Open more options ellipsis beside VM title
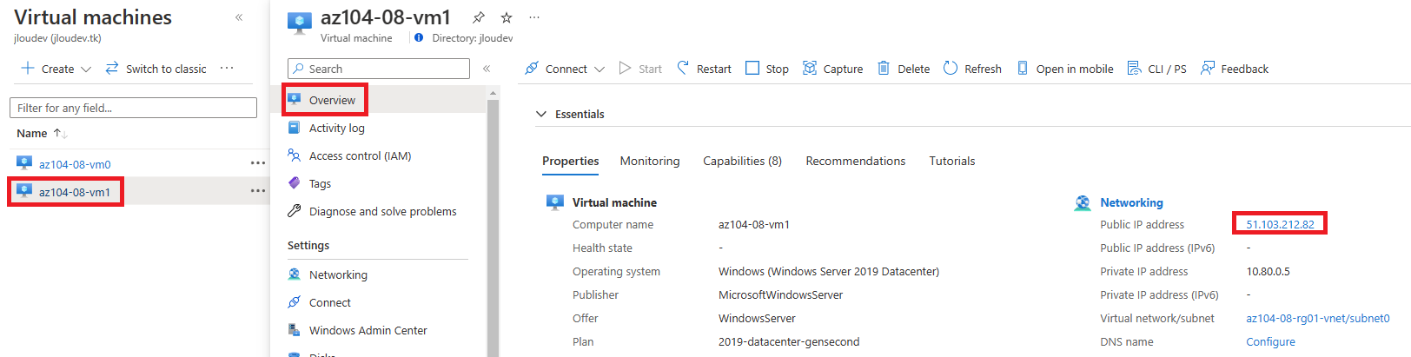 point(534,17)
